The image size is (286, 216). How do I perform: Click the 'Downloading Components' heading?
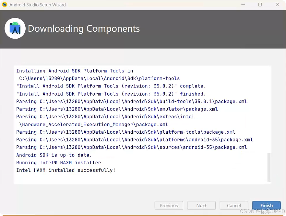(x=84, y=28)
